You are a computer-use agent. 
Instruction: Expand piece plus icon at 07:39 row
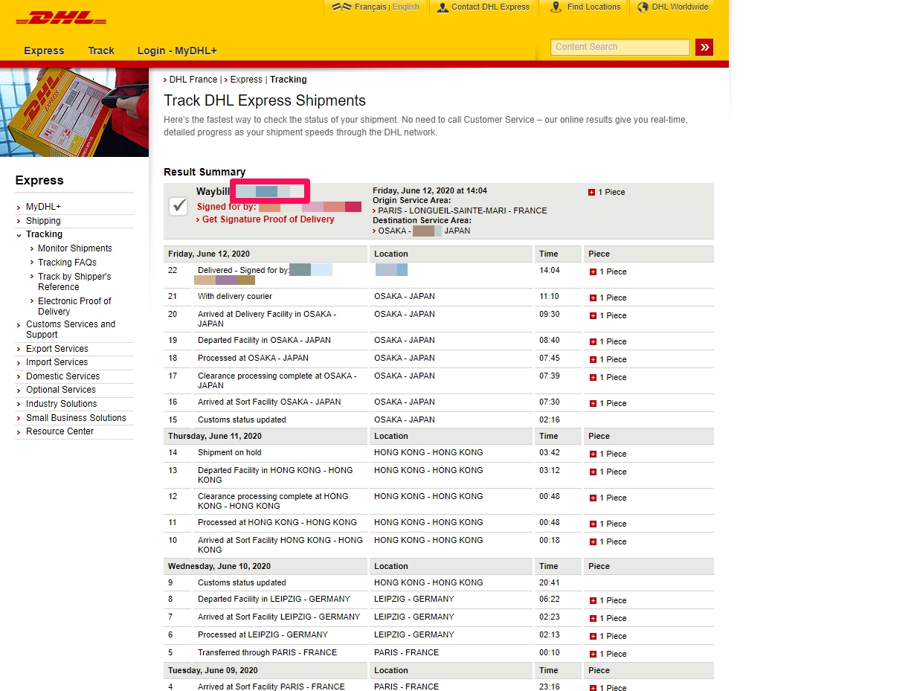coord(593,378)
